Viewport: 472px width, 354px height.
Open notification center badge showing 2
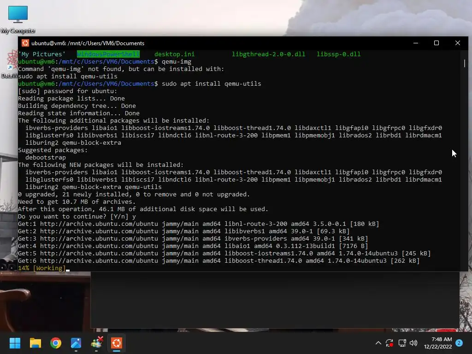[459, 343]
